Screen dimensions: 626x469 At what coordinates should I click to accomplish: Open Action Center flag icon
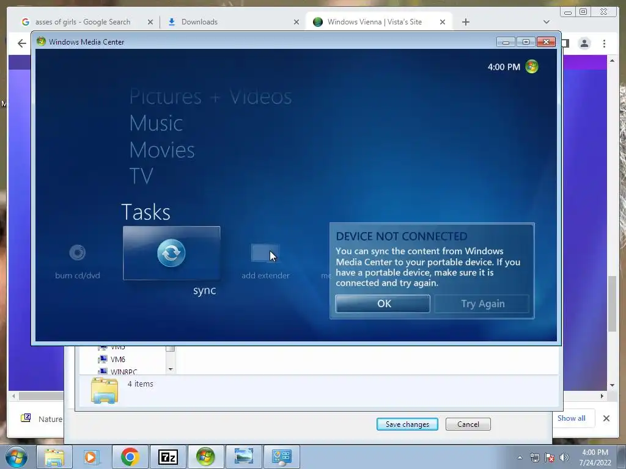pyautogui.click(x=550, y=457)
